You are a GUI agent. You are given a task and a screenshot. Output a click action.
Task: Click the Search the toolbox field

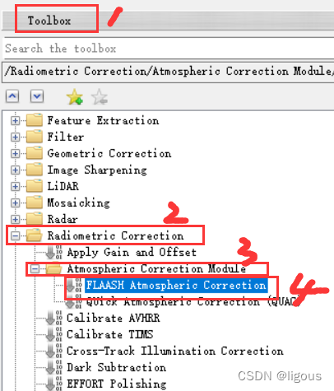click(x=169, y=49)
